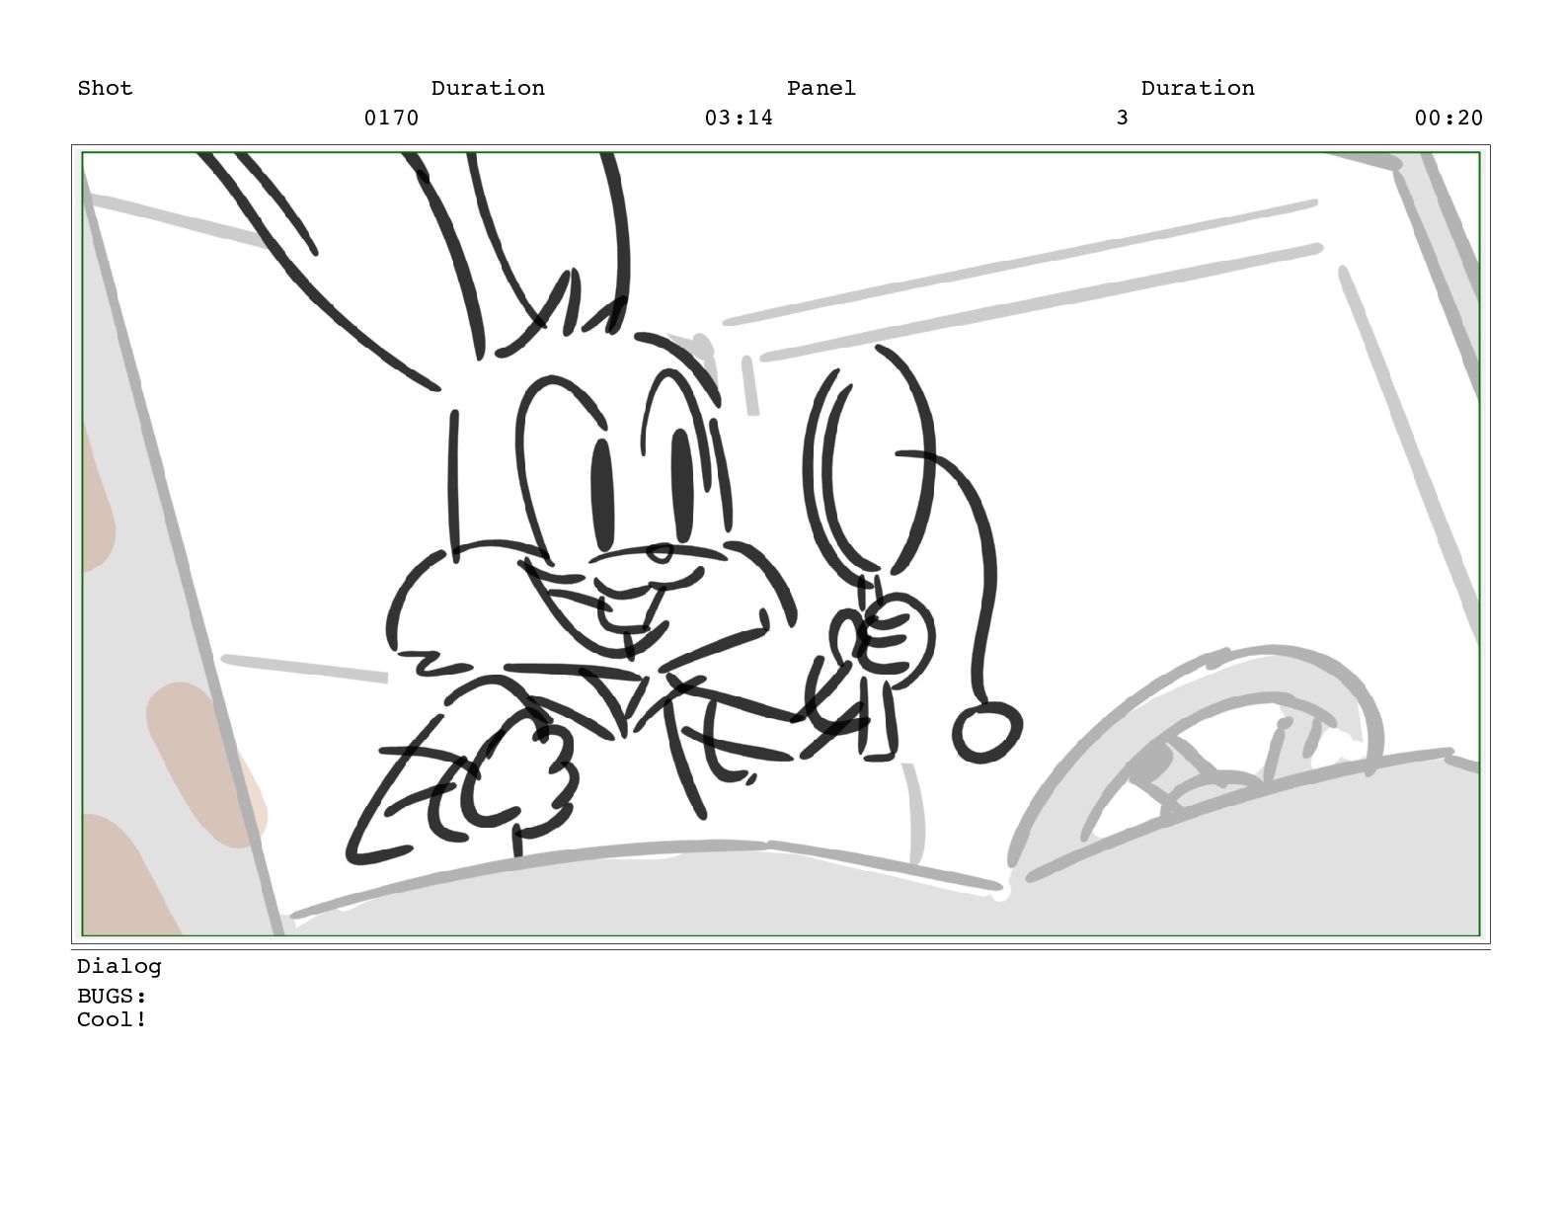Select the panel duration '00:20'
Image resolution: width=1564 pixels, height=1209 pixels.
pyautogui.click(x=1448, y=118)
